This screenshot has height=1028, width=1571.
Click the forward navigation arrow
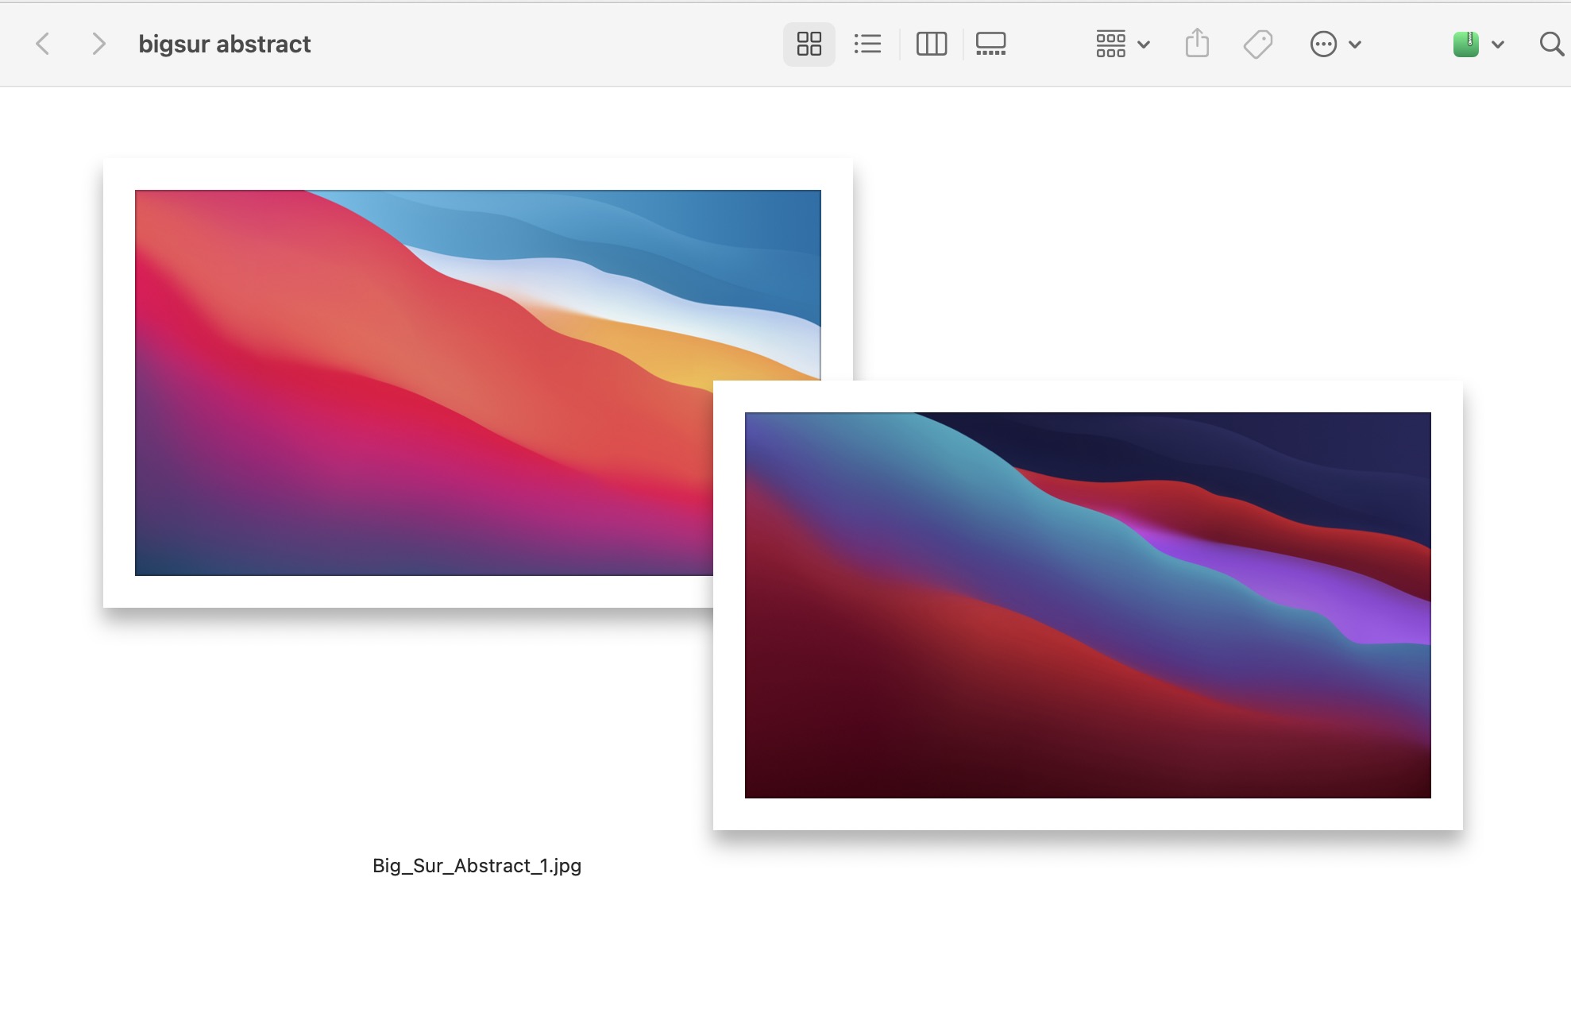pyautogui.click(x=98, y=44)
